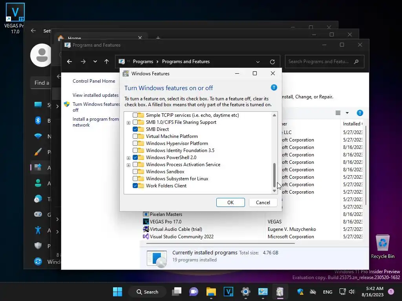This screenshot has height=301, width=402.
Task: Click the clock showing 5:42 AM
Action: [375, 288]
